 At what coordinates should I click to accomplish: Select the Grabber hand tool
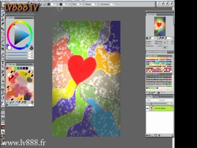(x=3, y=90)
